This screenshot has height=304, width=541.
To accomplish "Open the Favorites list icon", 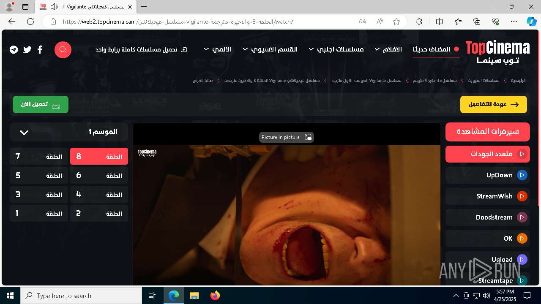I will tap(458, 22).
